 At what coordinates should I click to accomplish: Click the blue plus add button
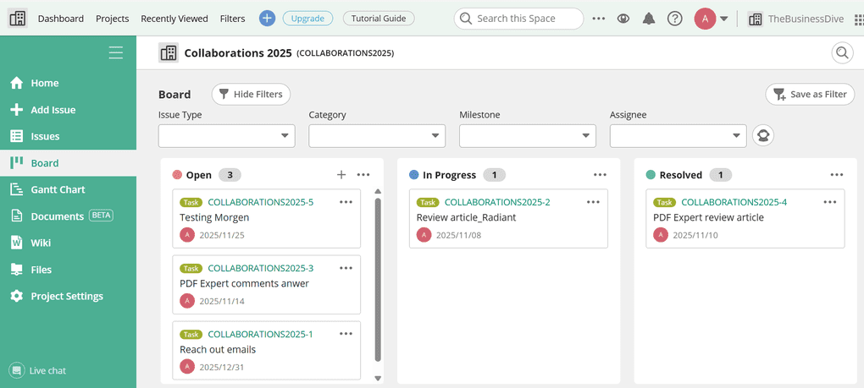pyautogui.click(x=267, y=18)
